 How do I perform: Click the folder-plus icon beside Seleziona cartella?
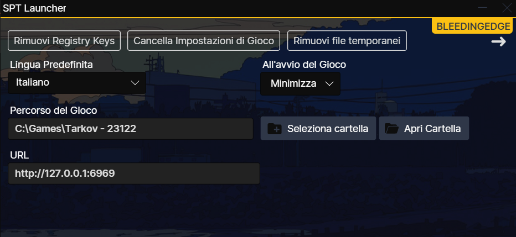[275, 129]
